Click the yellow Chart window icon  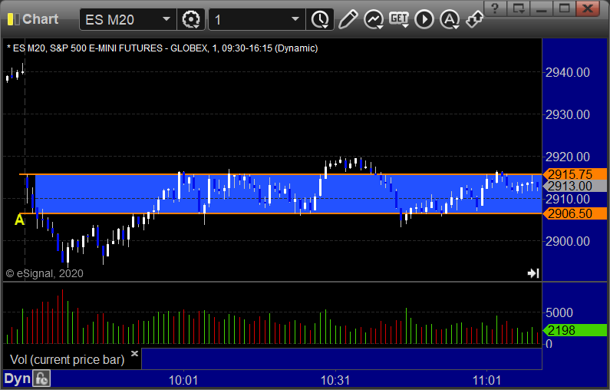point(13,19)
